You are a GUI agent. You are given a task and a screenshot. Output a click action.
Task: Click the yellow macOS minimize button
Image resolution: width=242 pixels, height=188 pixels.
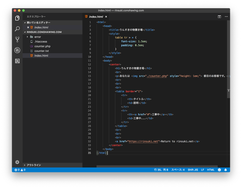(x=19, y=11)
